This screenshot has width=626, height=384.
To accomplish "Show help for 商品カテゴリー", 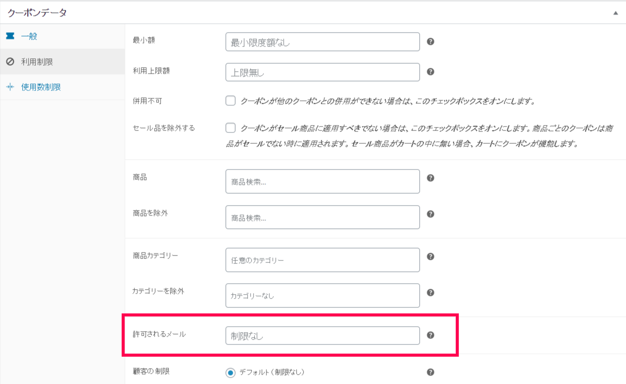I will (430, 256).
